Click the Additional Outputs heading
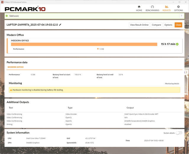This screenshot has height=154, width=189. point(18,102)
